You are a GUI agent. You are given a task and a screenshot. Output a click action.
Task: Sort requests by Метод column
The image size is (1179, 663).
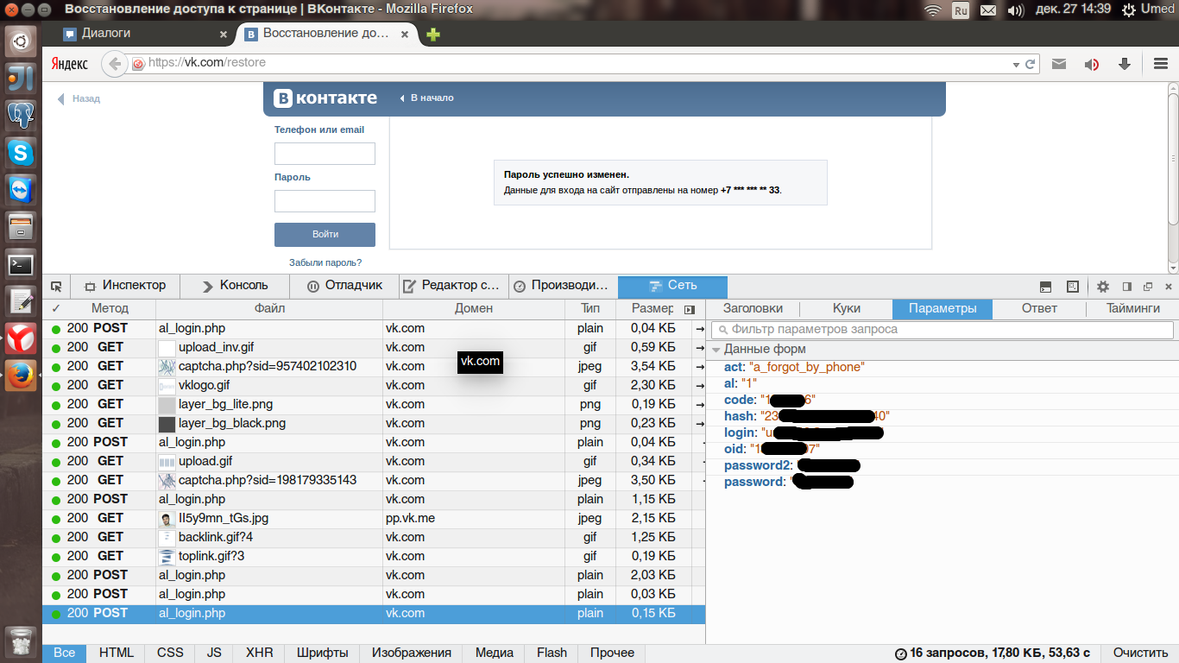tap(110, 308)
